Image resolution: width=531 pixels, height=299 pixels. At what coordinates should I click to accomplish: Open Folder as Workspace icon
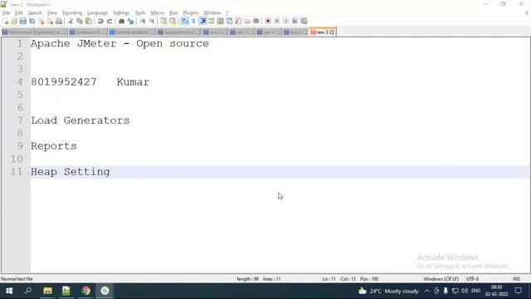pyautogui.click(x=247, y=22)
